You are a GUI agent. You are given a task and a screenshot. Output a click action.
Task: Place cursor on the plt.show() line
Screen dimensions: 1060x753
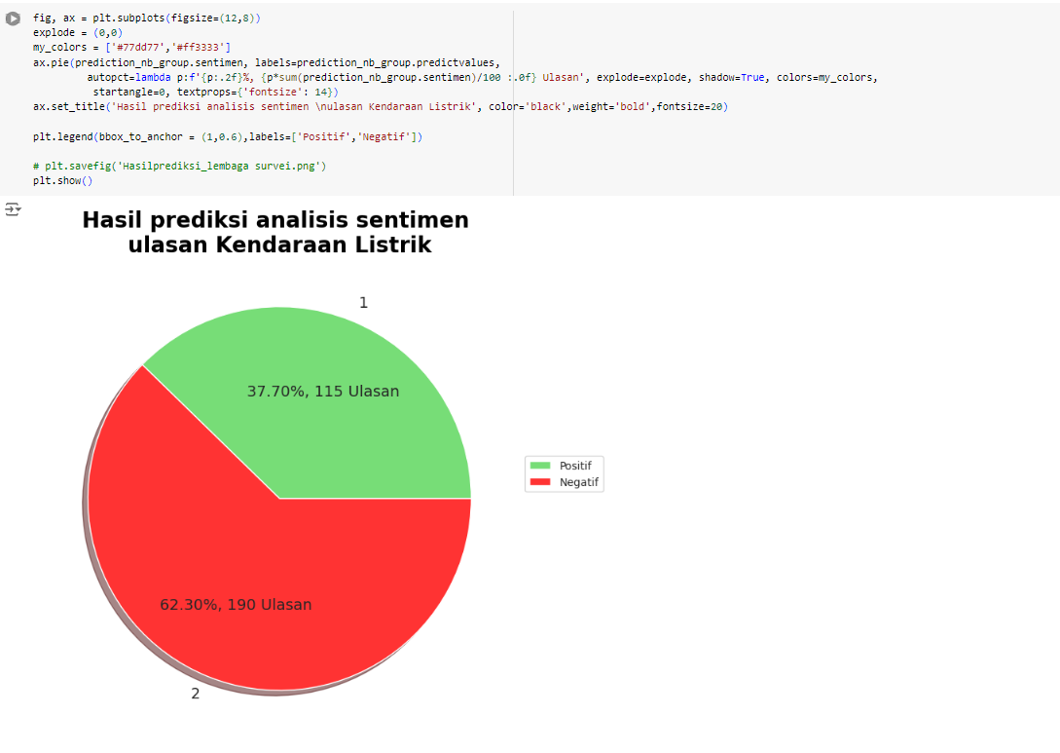(x=63, y=180)
